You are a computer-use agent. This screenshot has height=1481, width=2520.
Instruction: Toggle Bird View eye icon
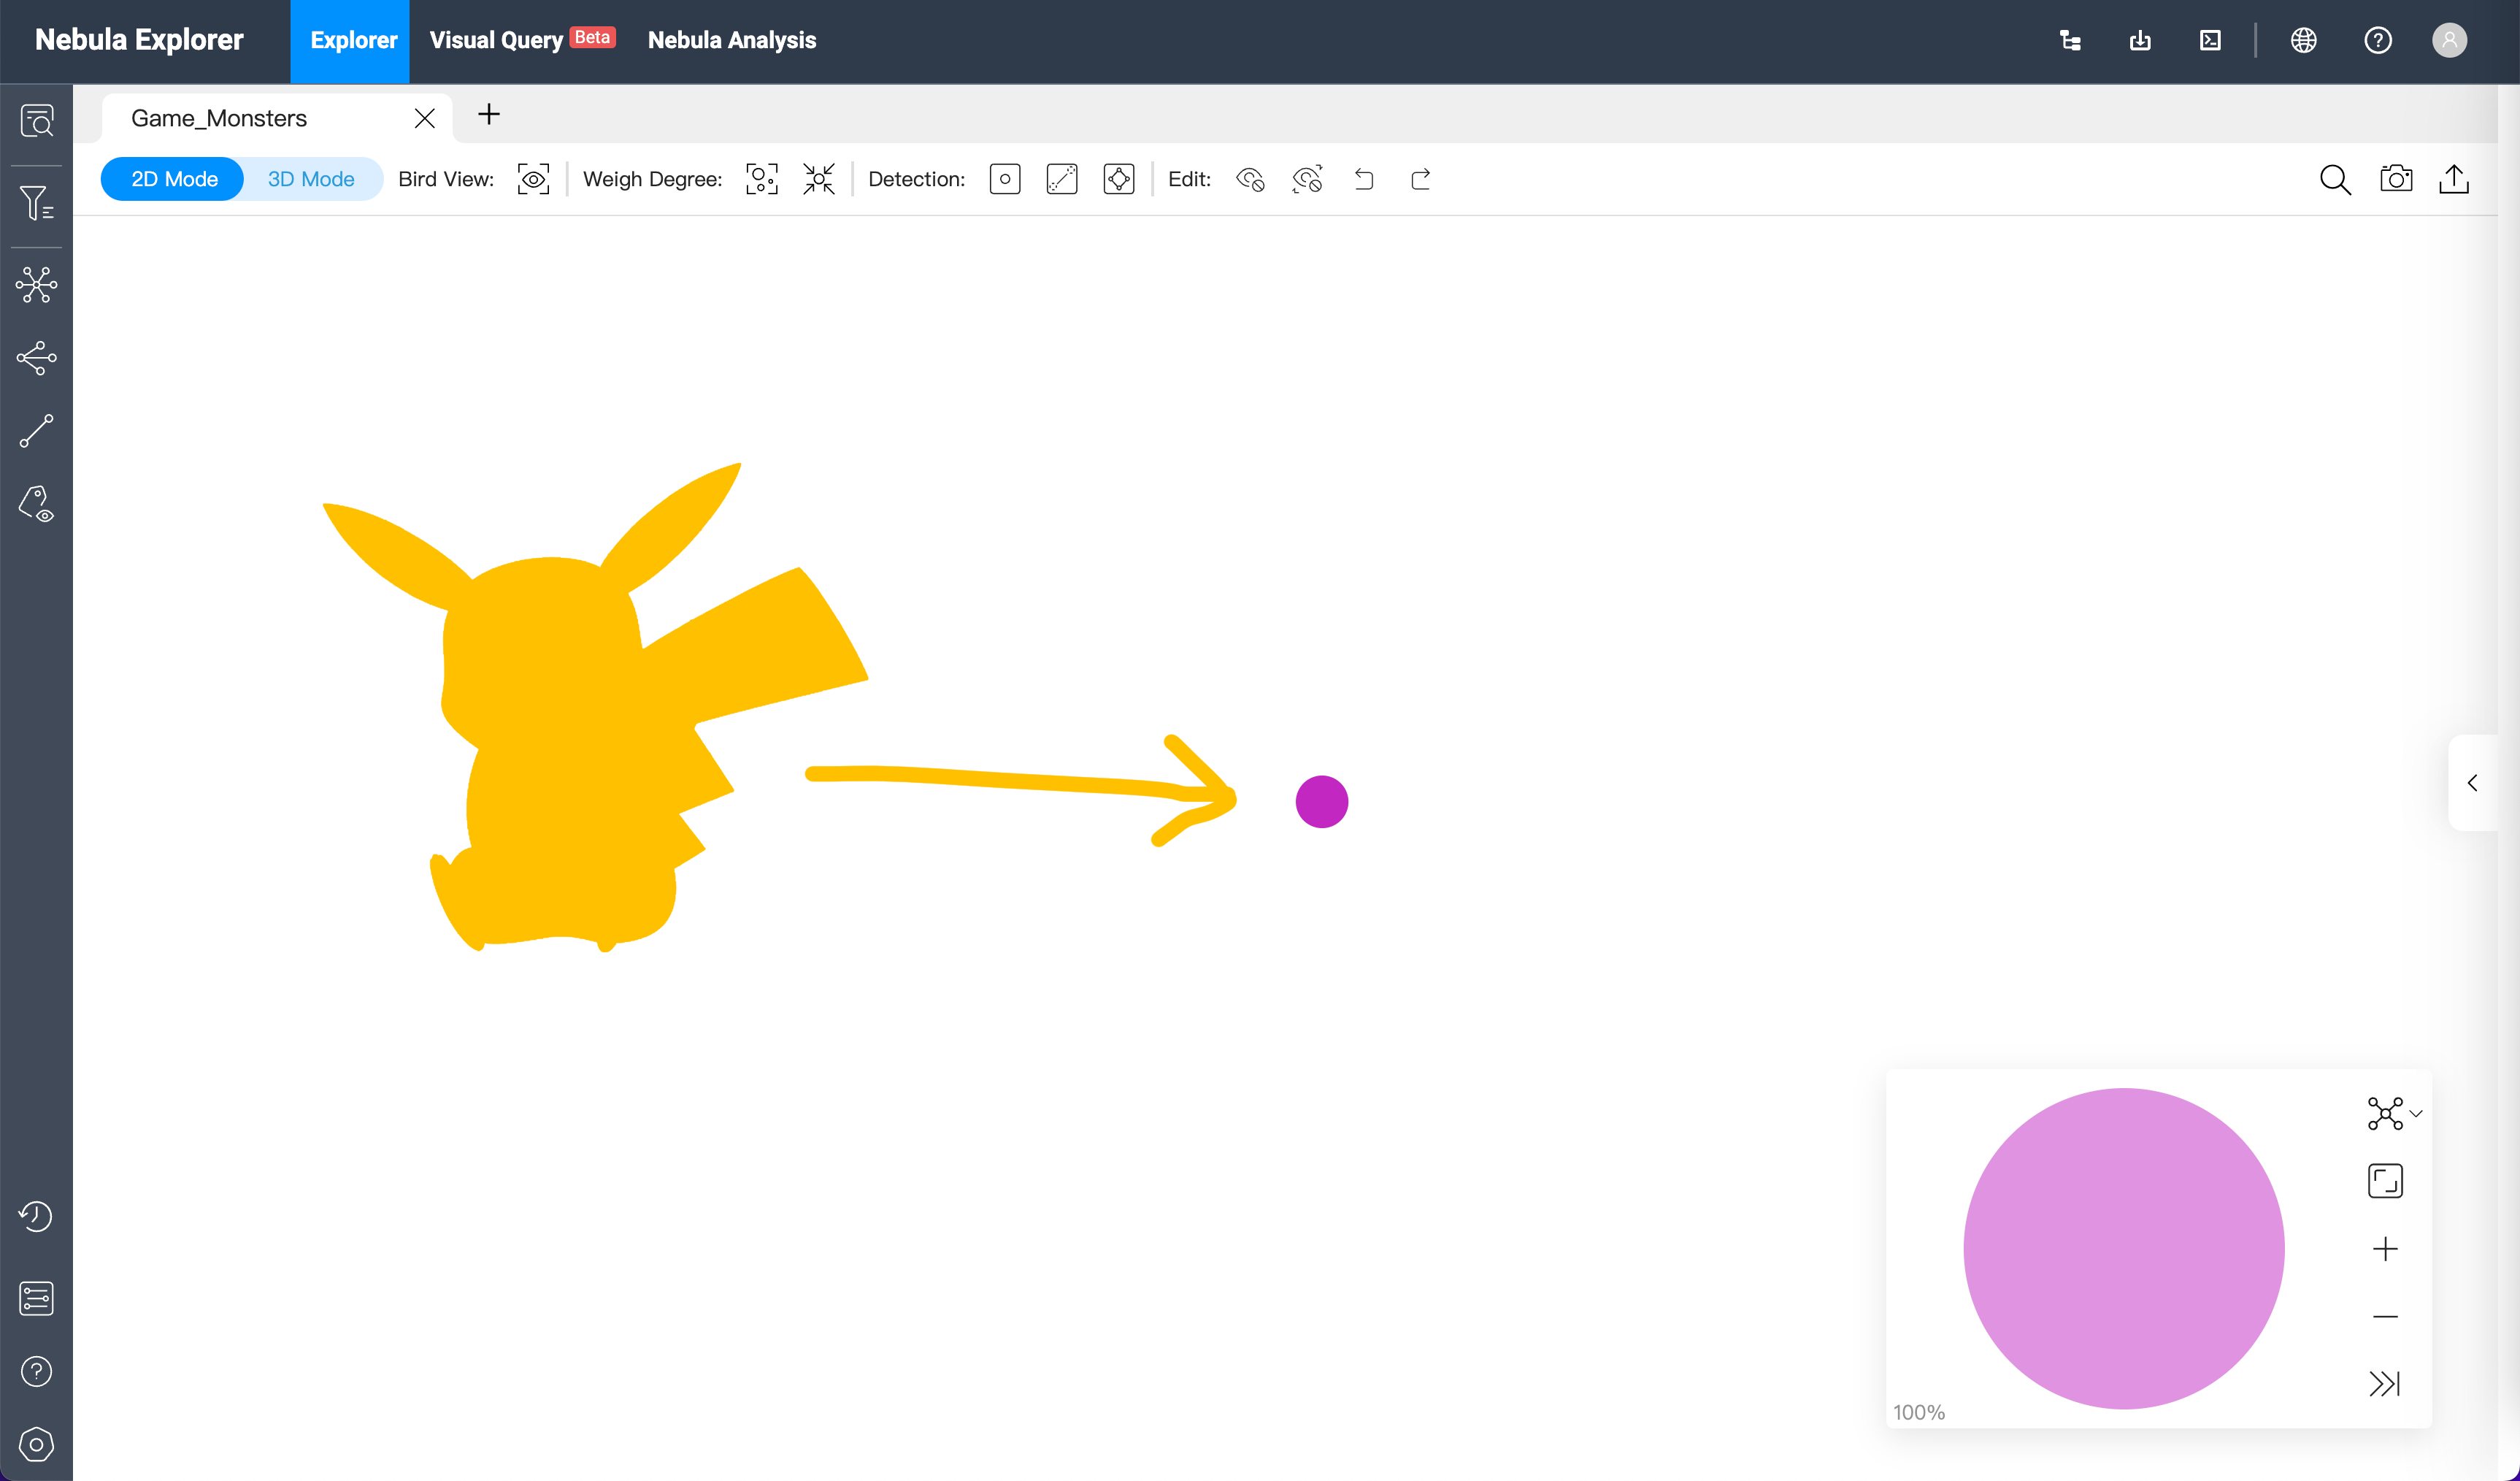tap(534, 179)
